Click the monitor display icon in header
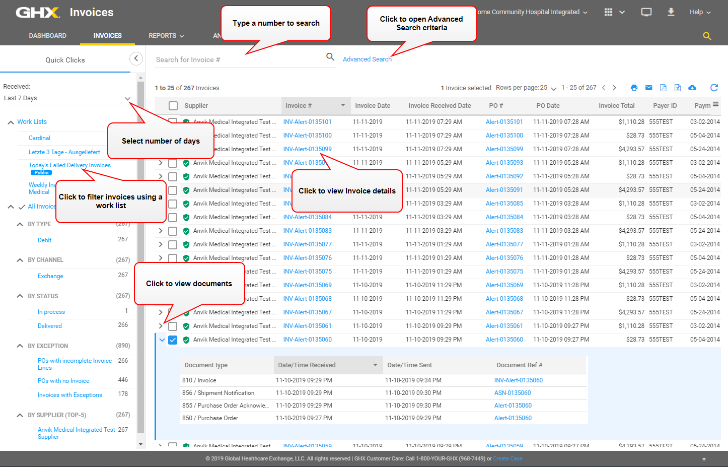Viewport: 728px width, 467px height. pos(646,12)
